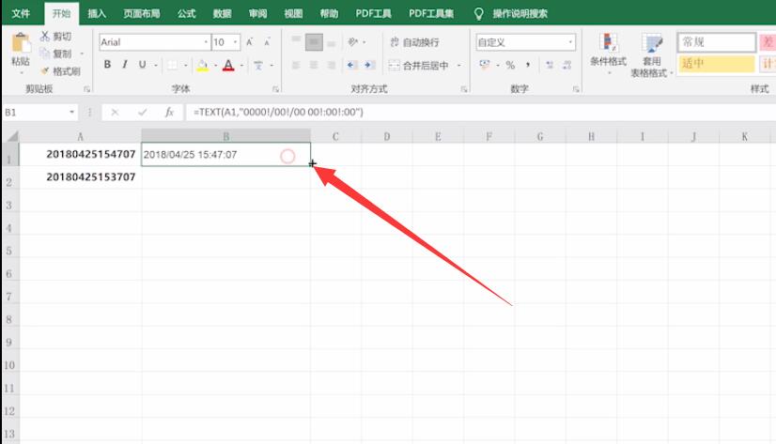Select the 常规 cell style
Viewport: 776px width, 444px height.
[716, 42]
